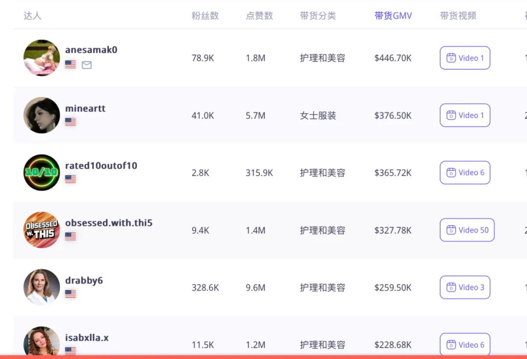This screenshot has width=527, height=359.
Task: Click the US flag under drabby6
Action: 70,294
